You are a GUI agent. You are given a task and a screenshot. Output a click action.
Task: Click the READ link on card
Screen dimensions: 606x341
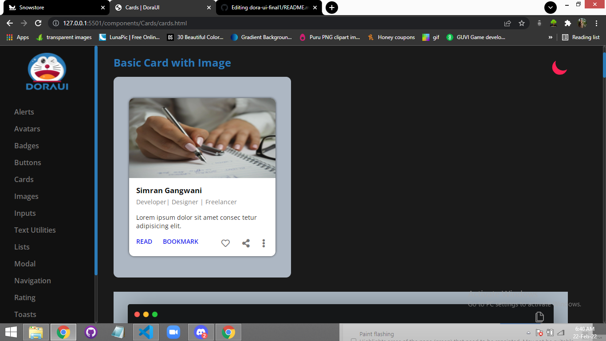(x=144, y=242)
